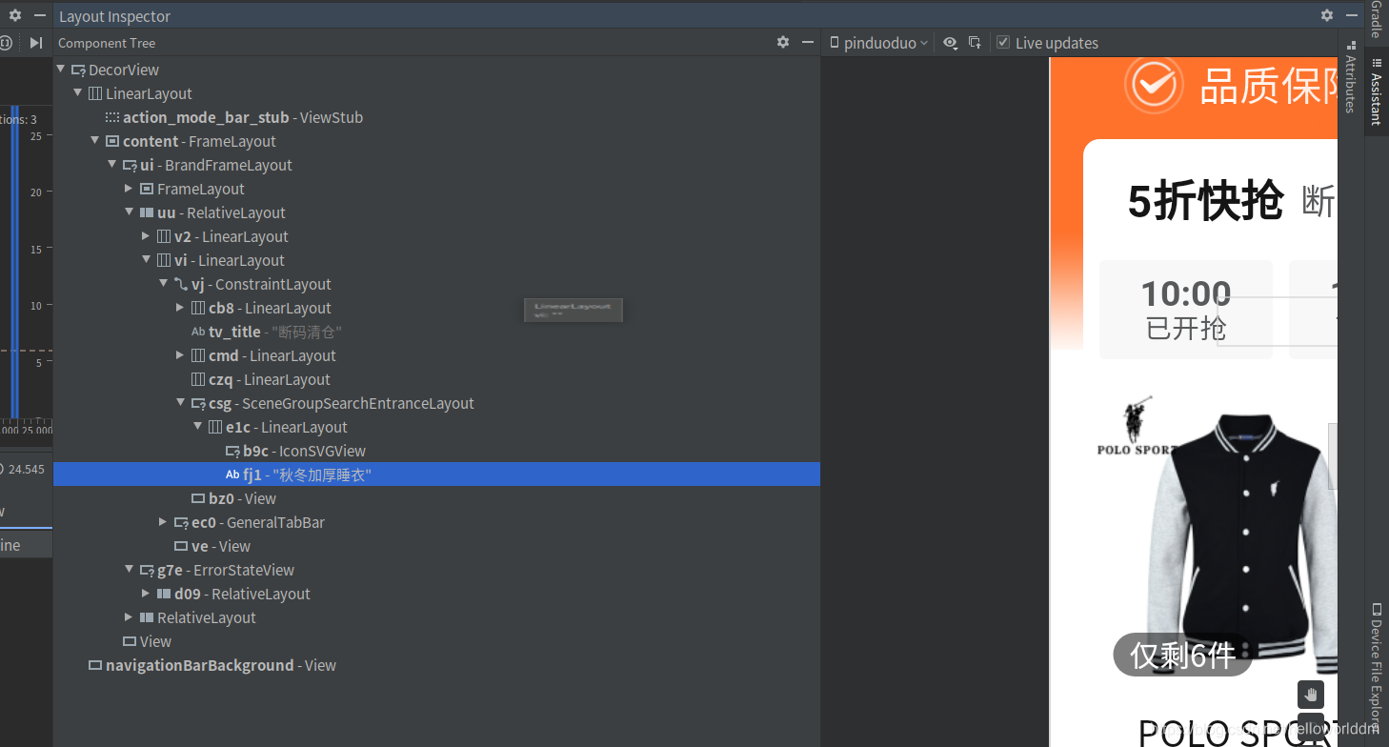Select the czq - LinearLayout row
Viewport: 1389px width, 747px height.
tap(436, 379)
